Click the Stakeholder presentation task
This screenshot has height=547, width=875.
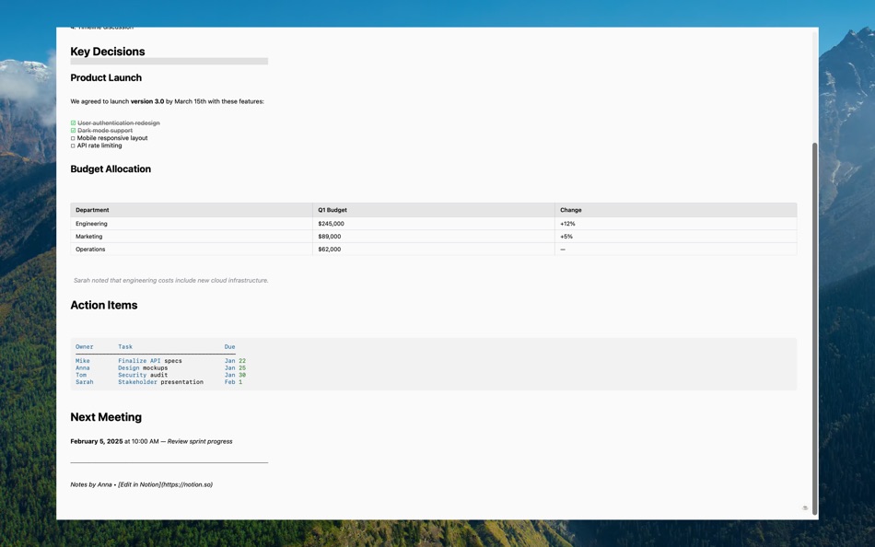tap(160, 382)
